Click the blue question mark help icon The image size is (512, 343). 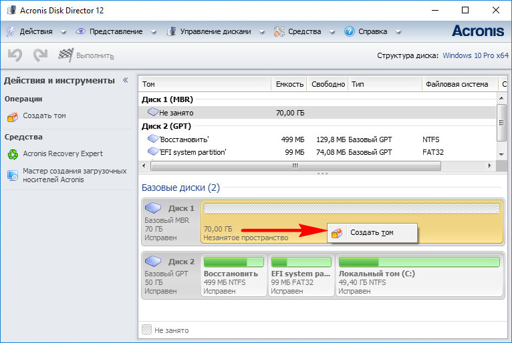coord(350,31)
